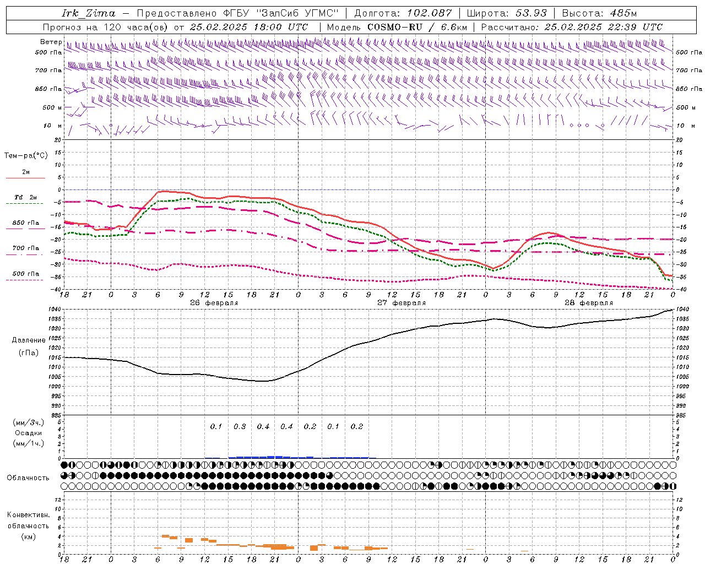Click the Давление pressure panel label
This screenshot has width=705, height=564.
coord(29,340)
